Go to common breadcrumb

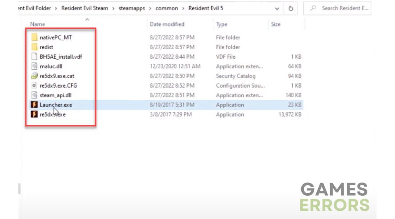coord(166,8)
